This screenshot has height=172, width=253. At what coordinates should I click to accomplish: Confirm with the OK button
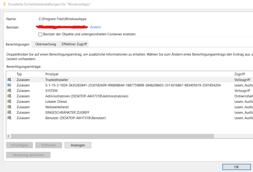[x=236, y=167]
